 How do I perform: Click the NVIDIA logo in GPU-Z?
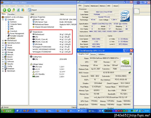pos(126,64)
